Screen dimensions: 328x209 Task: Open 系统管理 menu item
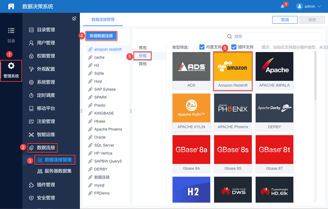point(46,82)
